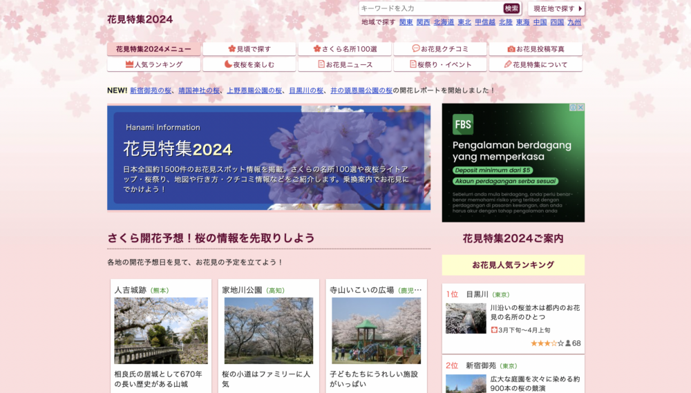The height and width of the screenshot is (393, 691).
Task: Click the camera icon beside お花見投稿写真
Action: pyautogui.click(x=511, y=49)
